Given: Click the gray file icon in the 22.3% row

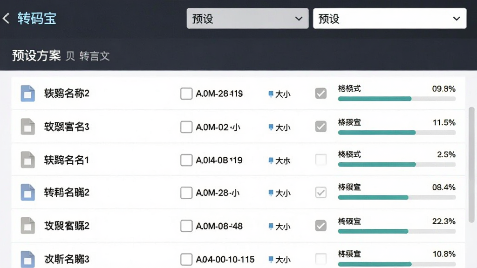Looking at the screenshot, I should pos(27,226).
